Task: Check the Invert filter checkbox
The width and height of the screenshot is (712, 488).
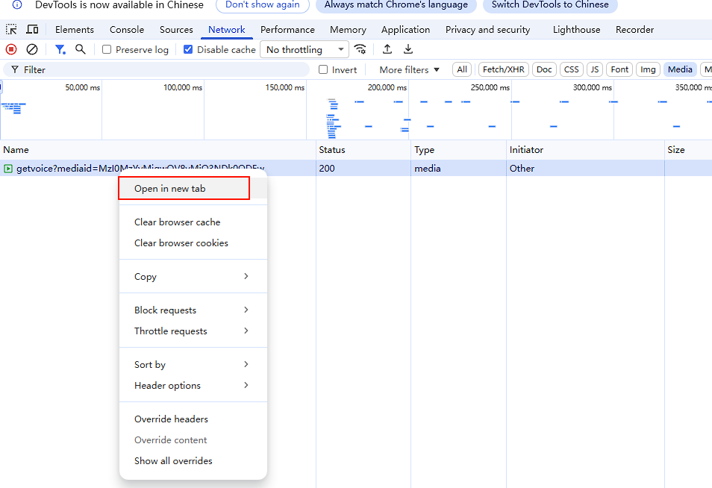Action: (323, 69)
